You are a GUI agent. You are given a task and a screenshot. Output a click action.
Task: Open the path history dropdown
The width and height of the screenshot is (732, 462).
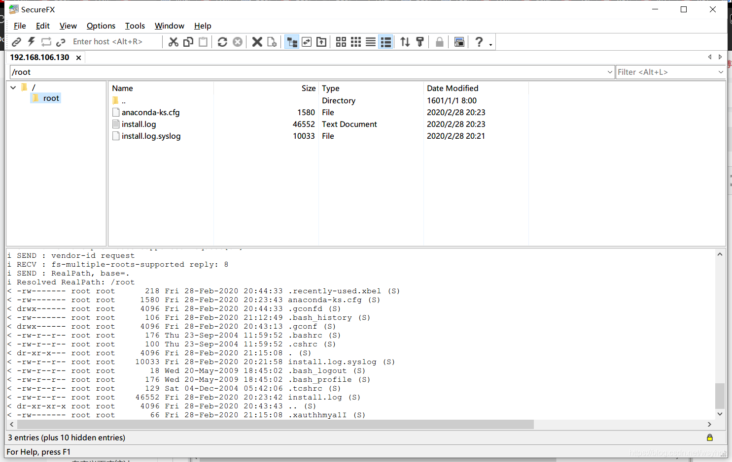point(610,72)
